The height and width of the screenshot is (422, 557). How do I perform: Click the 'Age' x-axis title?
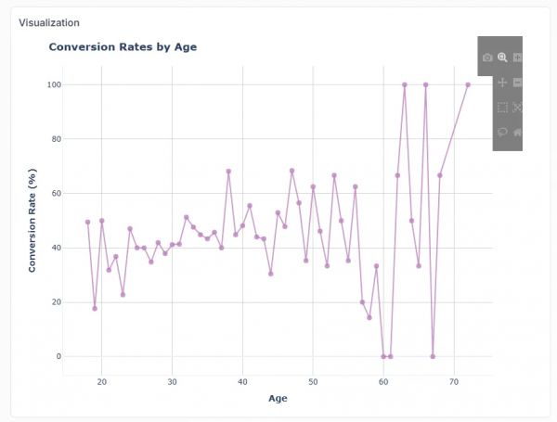278,400
